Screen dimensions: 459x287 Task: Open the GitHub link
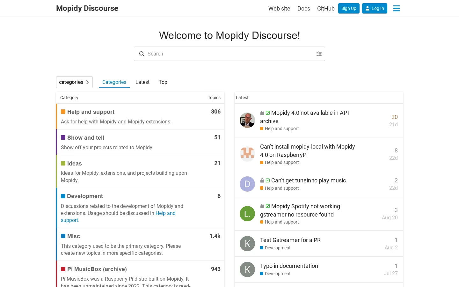[x=326, y=9]
